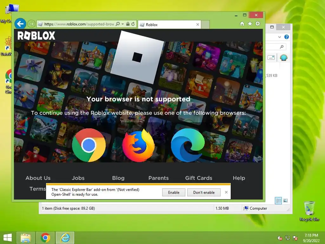Open the address bar autocomplete dropdown arrow
Image resolution: width=325 pixels, height=244 pixels.
pyautogui.click(x=123, y=24)
